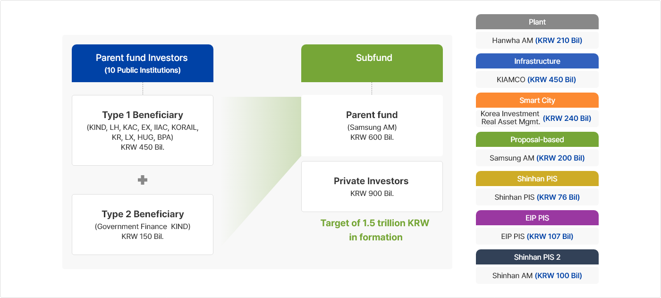Viewport: 661px width, 298px height.
Task: Click the blue Infrastructure header
Action: 537,61
